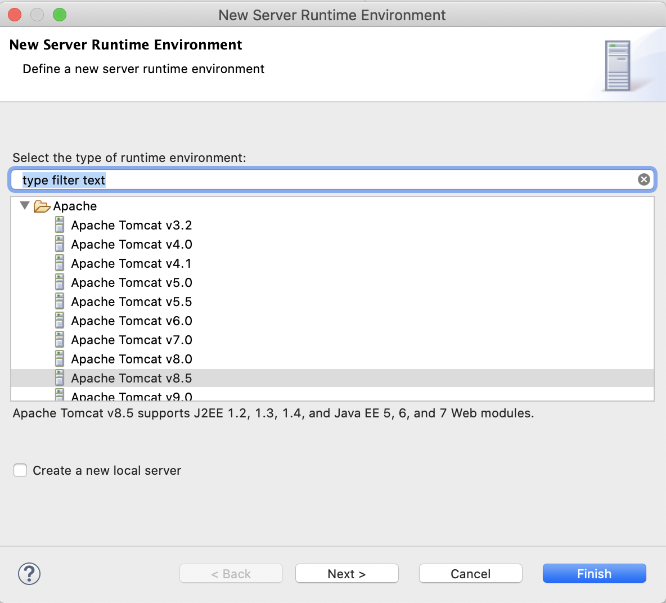Screen dimensions: 666x603
Task: Click the Cancel button
Action: 470,574
